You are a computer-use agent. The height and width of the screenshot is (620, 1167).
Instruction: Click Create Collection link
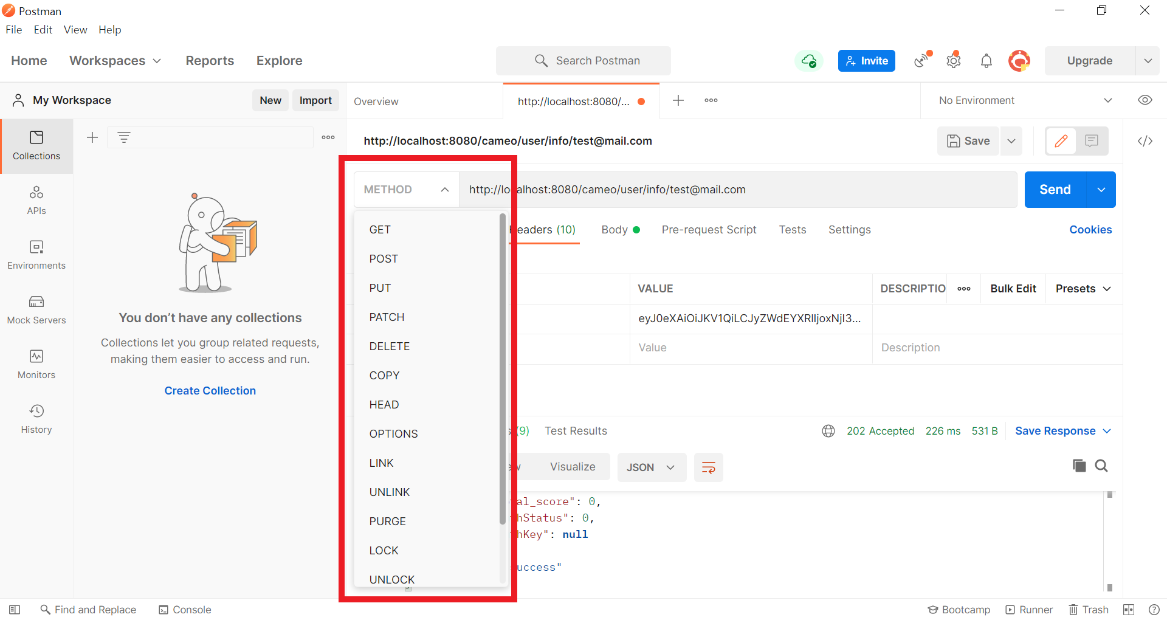[x=210, y=391]
